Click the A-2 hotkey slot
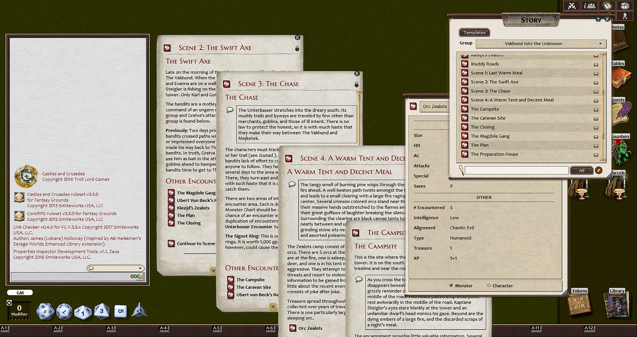Viewport: 637px width, 337px height. click(x=57, y=328)
